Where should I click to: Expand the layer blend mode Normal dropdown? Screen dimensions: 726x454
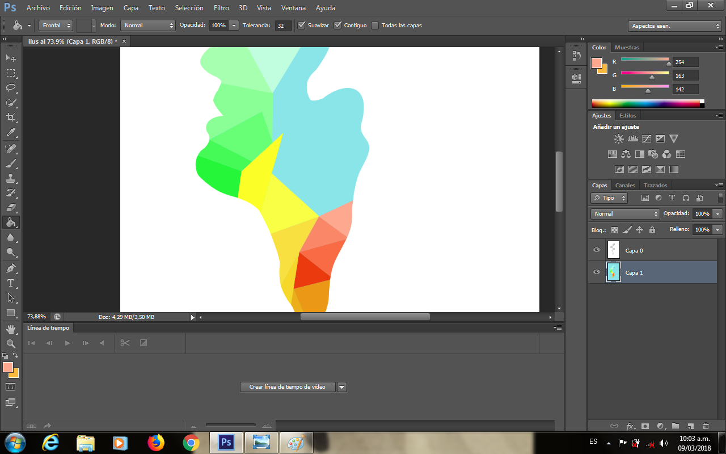[624, 214]
